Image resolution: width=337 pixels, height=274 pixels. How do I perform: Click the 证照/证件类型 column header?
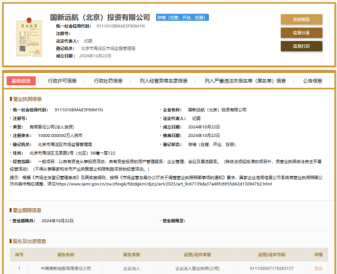tap(197, 255)
